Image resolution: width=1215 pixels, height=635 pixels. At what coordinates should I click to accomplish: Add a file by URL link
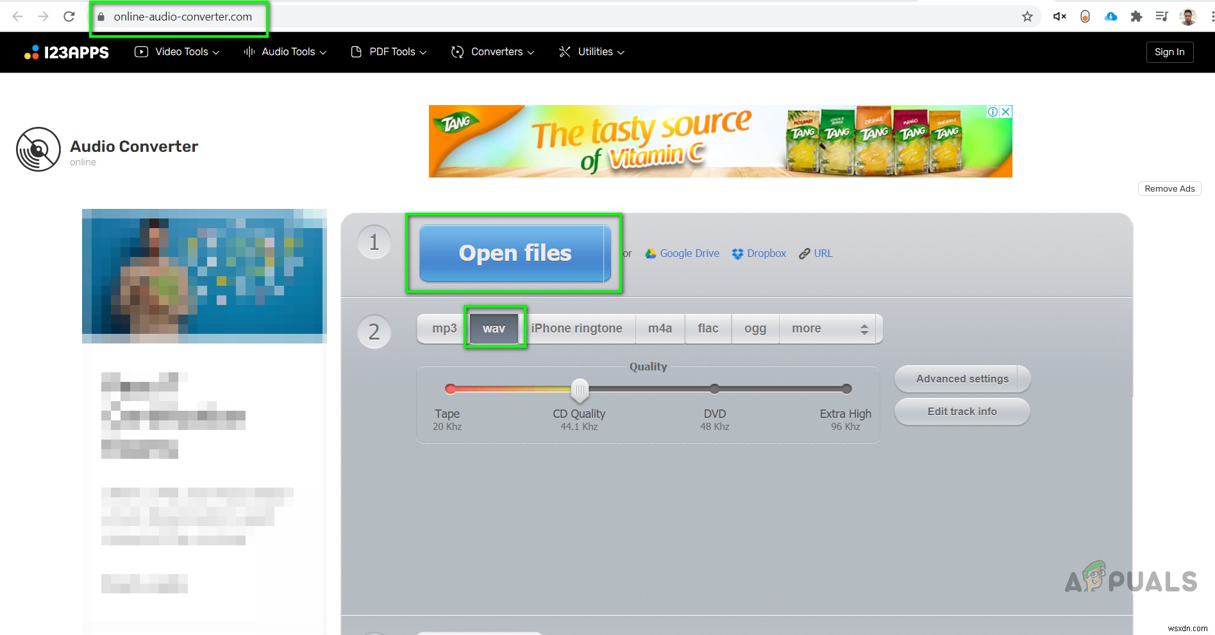point(816,254)
